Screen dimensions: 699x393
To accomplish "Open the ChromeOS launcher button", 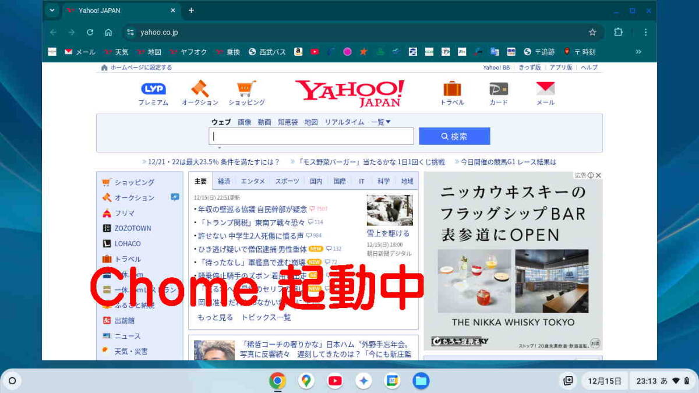I will 12,381.
